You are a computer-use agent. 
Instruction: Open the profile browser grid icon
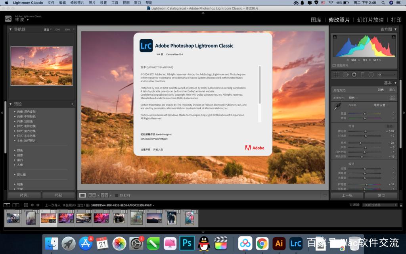(x=393, y=98)
